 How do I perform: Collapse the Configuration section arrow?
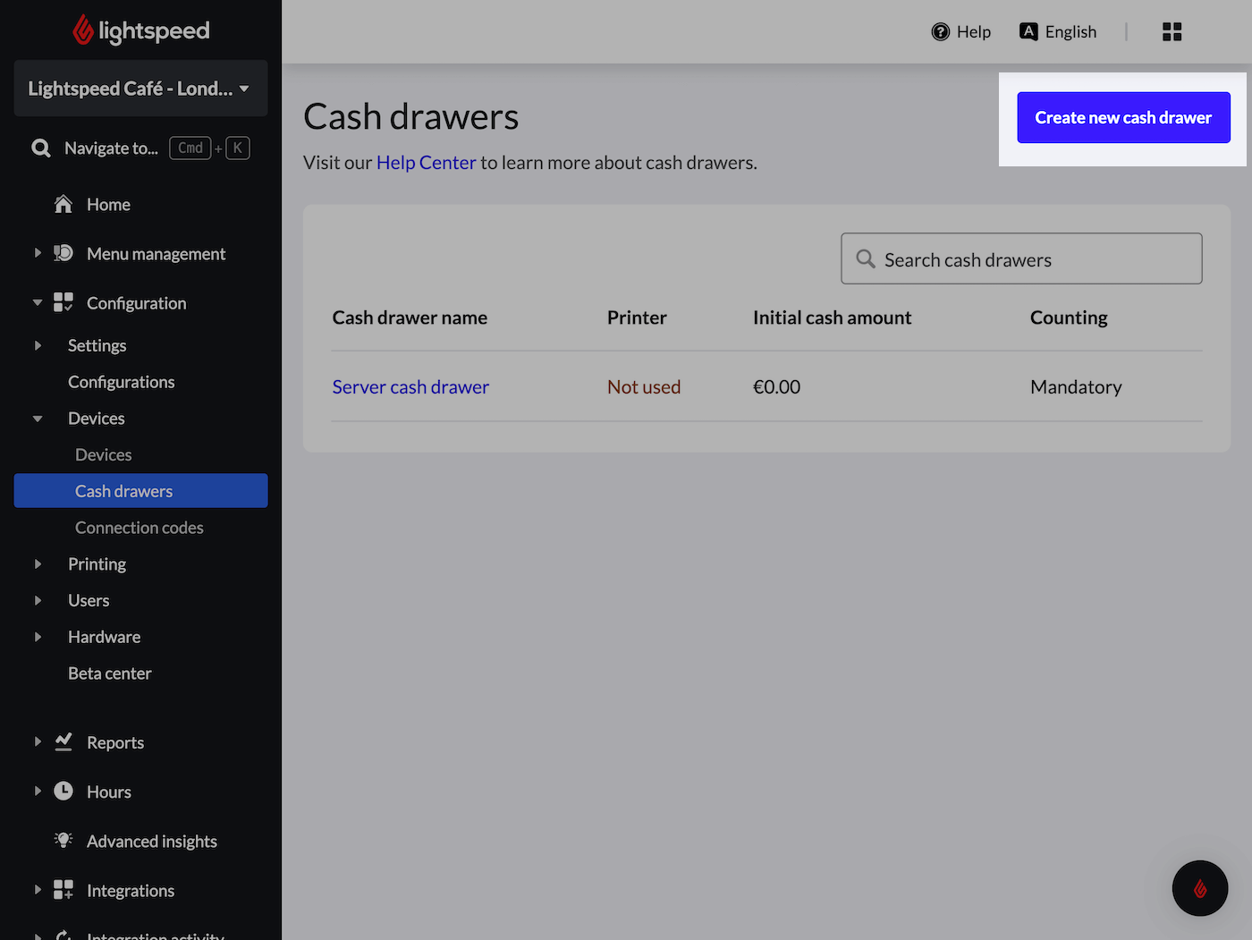(38, 303)
